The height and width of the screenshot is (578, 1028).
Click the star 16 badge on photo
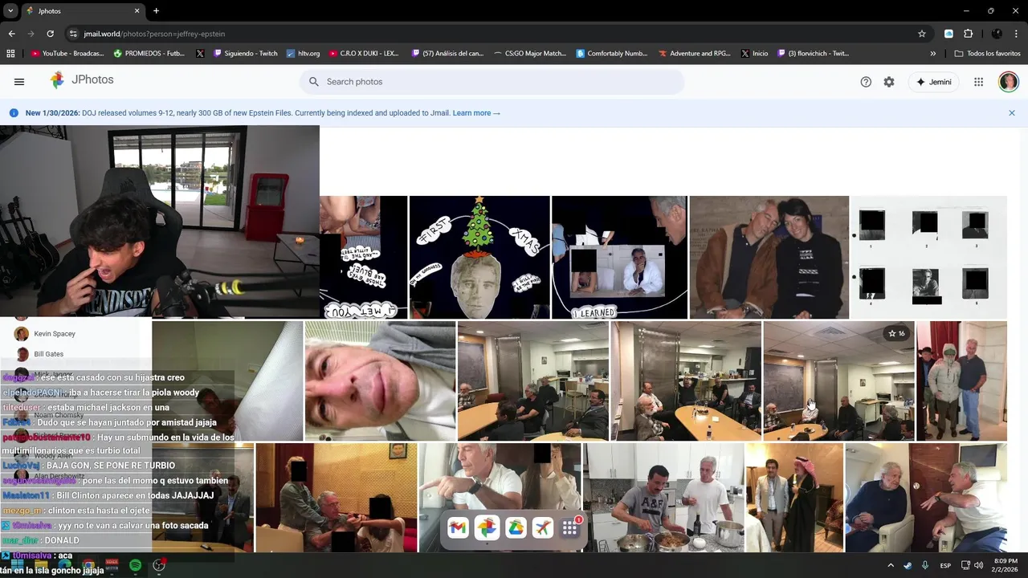coord(896,333)
